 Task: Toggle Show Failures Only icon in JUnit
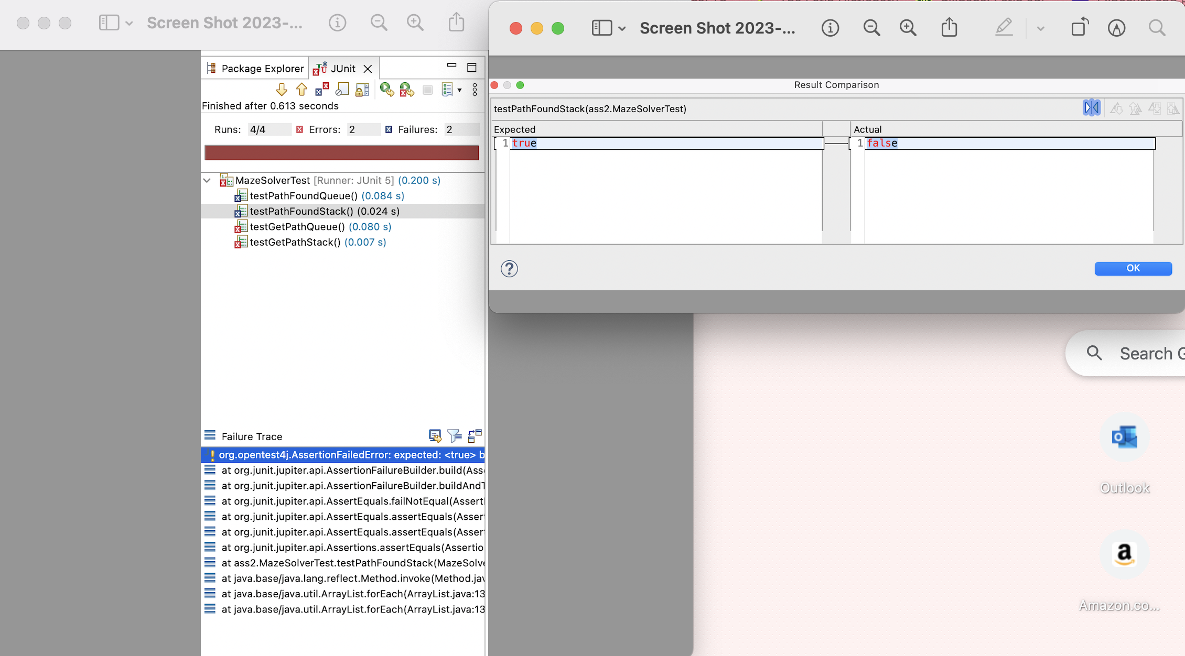tap(322, 90)
